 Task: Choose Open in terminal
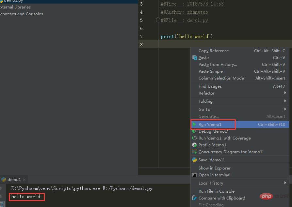[240, 175]
